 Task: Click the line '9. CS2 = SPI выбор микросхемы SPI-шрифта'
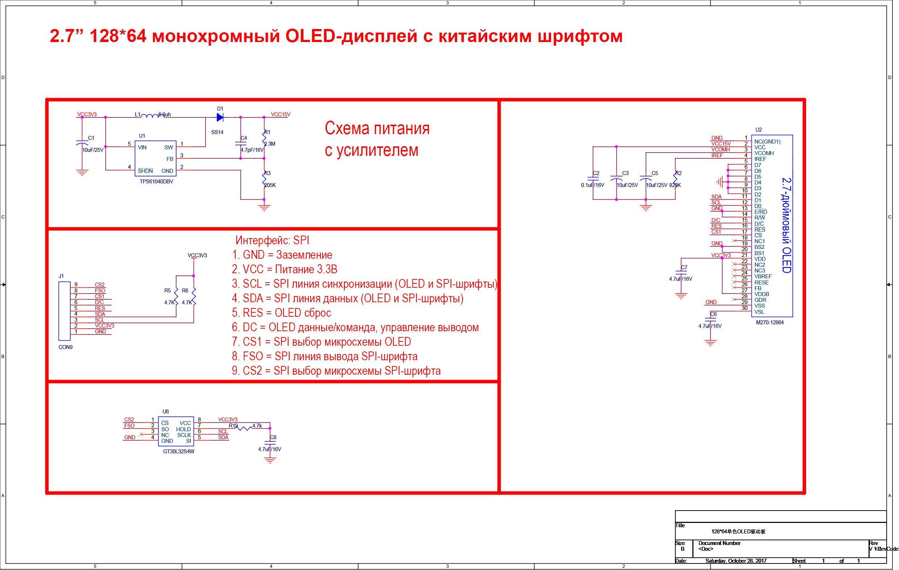point(336,371)
